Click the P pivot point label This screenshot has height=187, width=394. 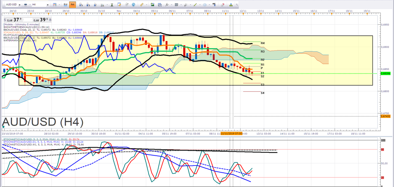click(262, 68)
